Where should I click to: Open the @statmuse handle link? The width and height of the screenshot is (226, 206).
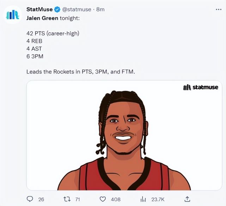77,10
